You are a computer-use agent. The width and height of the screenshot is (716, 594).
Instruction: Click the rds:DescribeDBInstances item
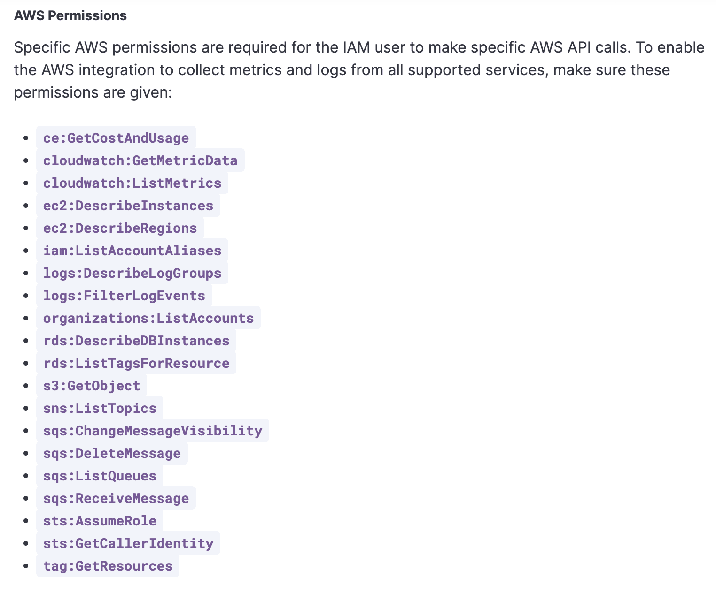(136, 341)
